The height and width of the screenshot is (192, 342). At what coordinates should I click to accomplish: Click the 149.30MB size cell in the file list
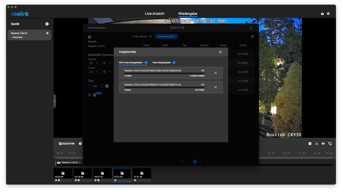tap(243, 72)
